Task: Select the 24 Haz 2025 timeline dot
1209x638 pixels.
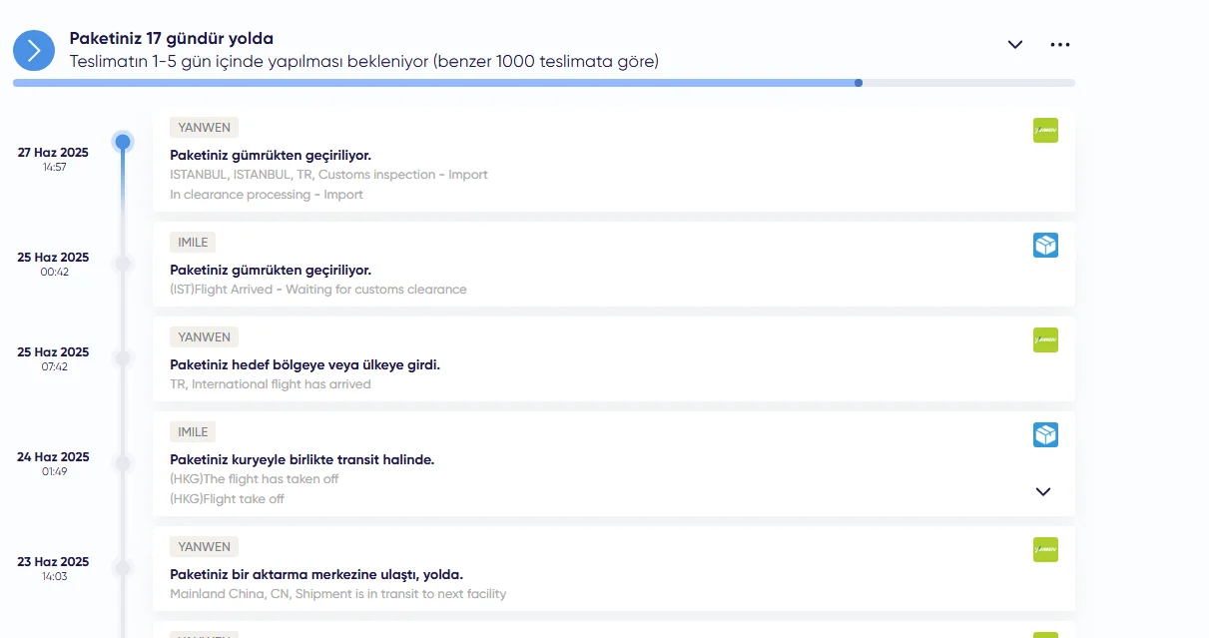Action: click(x=122, y=463)
